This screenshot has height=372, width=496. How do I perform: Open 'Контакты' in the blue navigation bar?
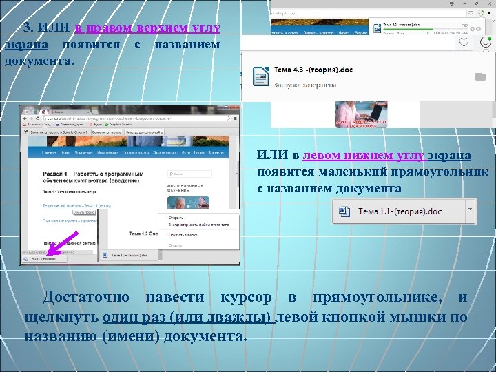click(x=216, y=152)
